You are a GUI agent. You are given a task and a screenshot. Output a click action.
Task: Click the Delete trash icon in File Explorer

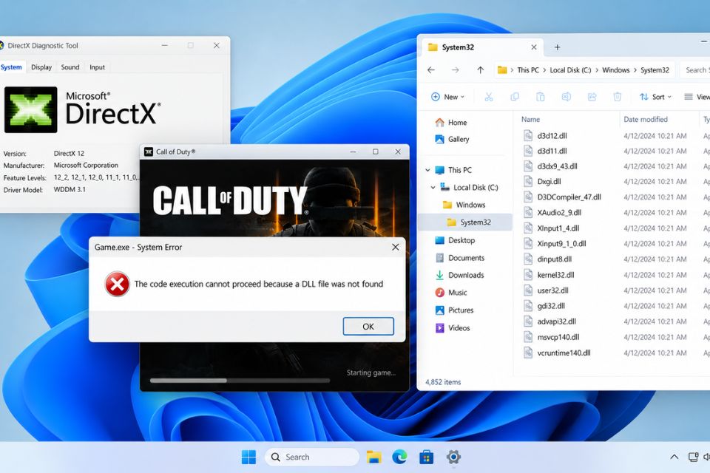pos(617,97)
